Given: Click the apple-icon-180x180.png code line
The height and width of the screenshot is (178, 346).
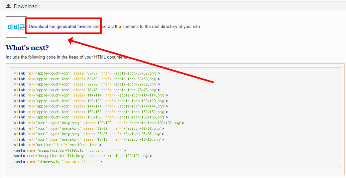Looking at the screenshot, I should pos(91,117).
